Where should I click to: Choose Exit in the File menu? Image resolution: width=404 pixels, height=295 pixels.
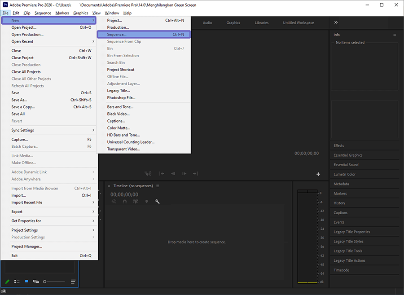[49, 256]
